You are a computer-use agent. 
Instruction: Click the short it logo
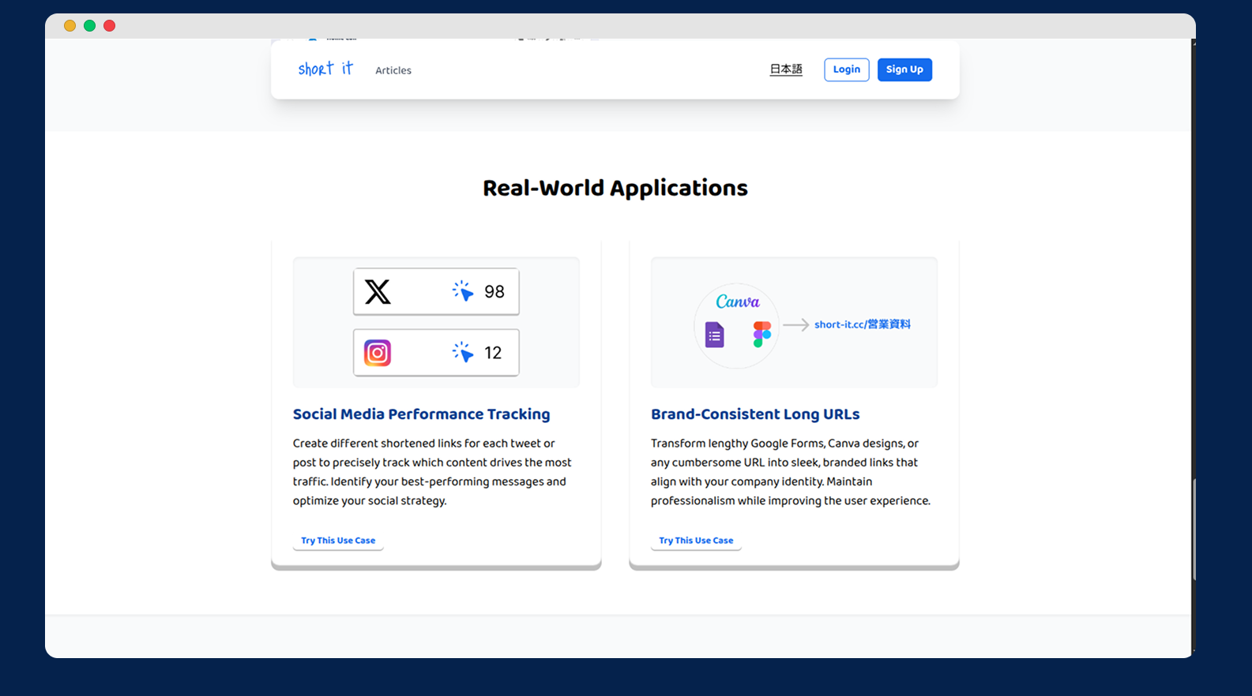[x=325, y=69]
